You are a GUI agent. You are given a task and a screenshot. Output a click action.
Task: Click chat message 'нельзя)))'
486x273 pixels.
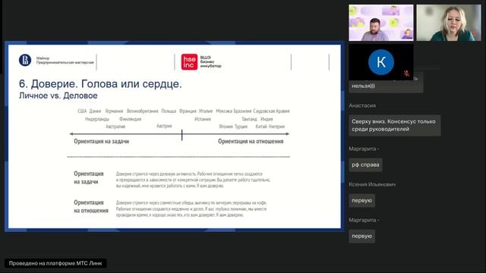pyautogui.click(x=386, y=86)
